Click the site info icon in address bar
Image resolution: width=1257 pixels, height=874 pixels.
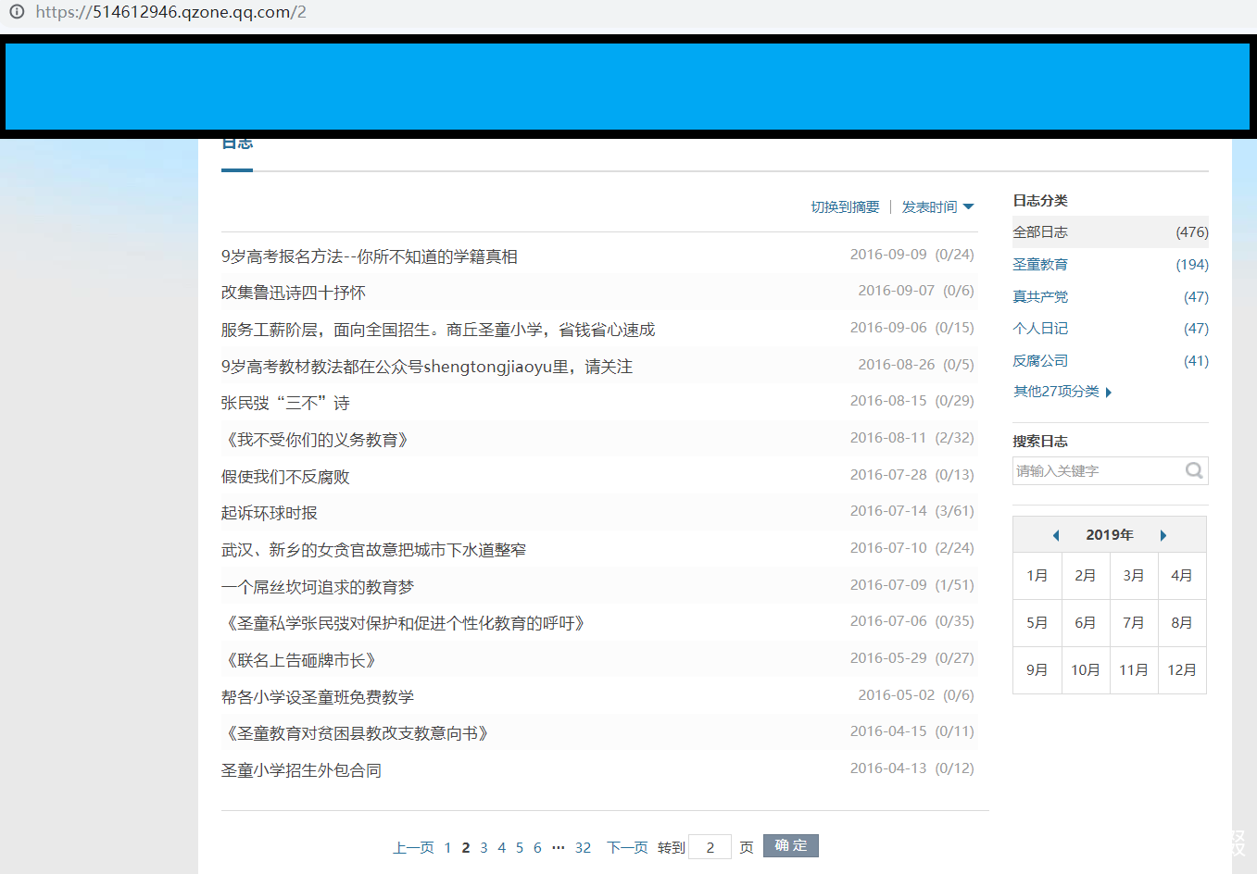point(16,12)
